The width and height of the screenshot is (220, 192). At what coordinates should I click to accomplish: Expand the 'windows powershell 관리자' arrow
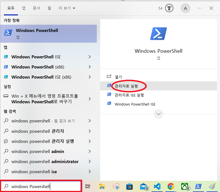90,131
